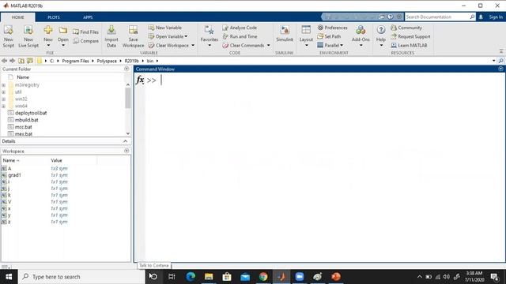The width and height of the screenshot is (506, 284).
Task: Open Command Window actions menu
Action: (x=500, y=69)
